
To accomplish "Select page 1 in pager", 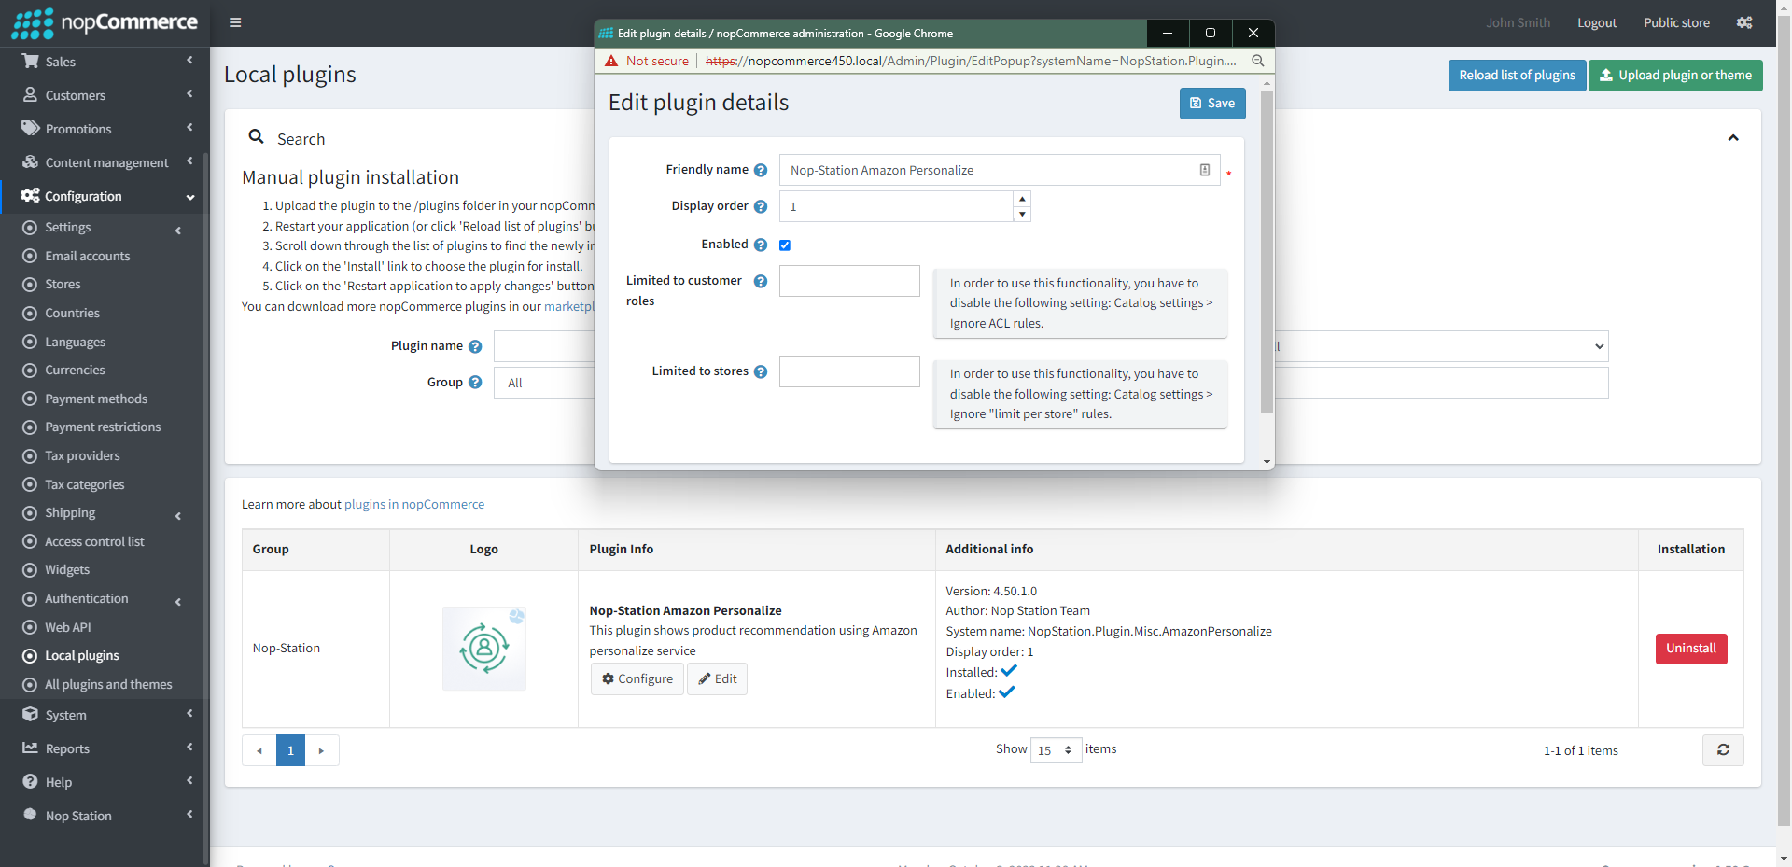I will click(290, 750).
